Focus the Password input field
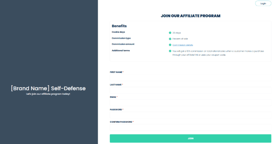 [191, 115]
